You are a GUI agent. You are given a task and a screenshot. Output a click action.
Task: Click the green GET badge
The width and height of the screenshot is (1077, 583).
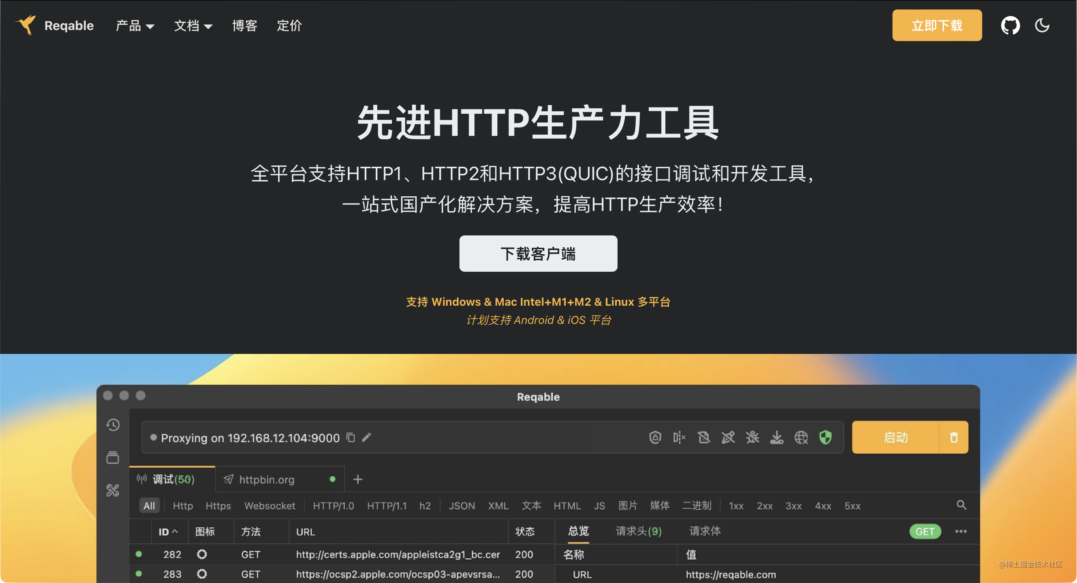pos(925,532)
